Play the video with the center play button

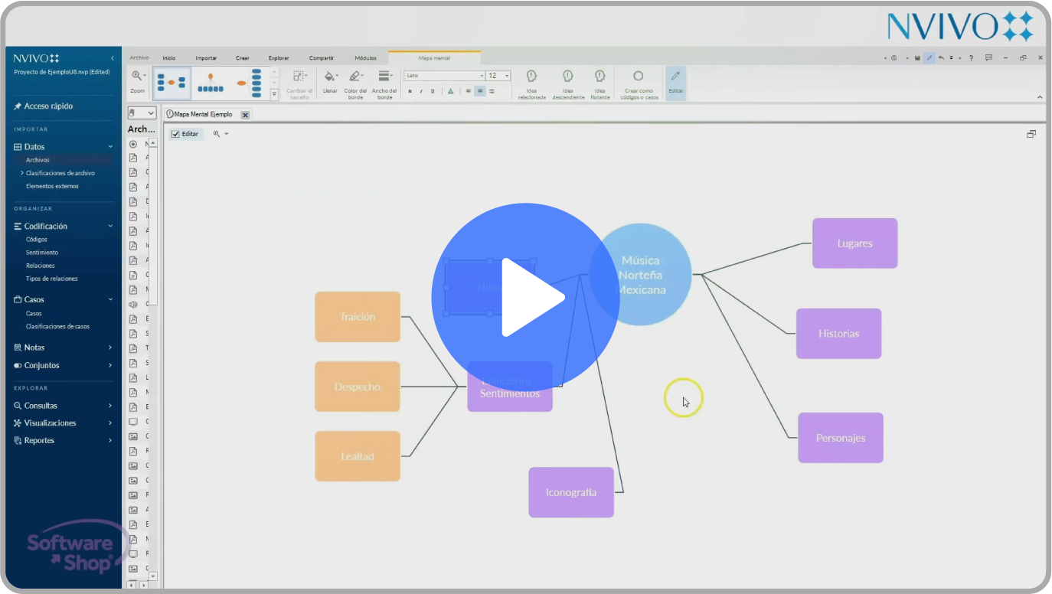click(x=525, y=296)
